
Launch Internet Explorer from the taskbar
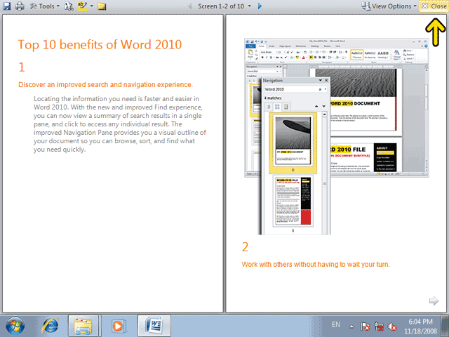pos(51,326)
